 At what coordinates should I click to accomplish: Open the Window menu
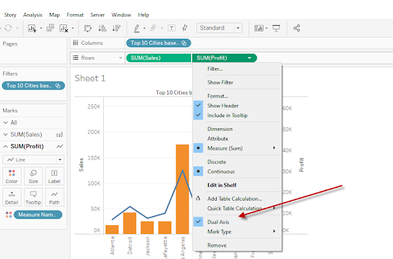(x=122, y=15)
